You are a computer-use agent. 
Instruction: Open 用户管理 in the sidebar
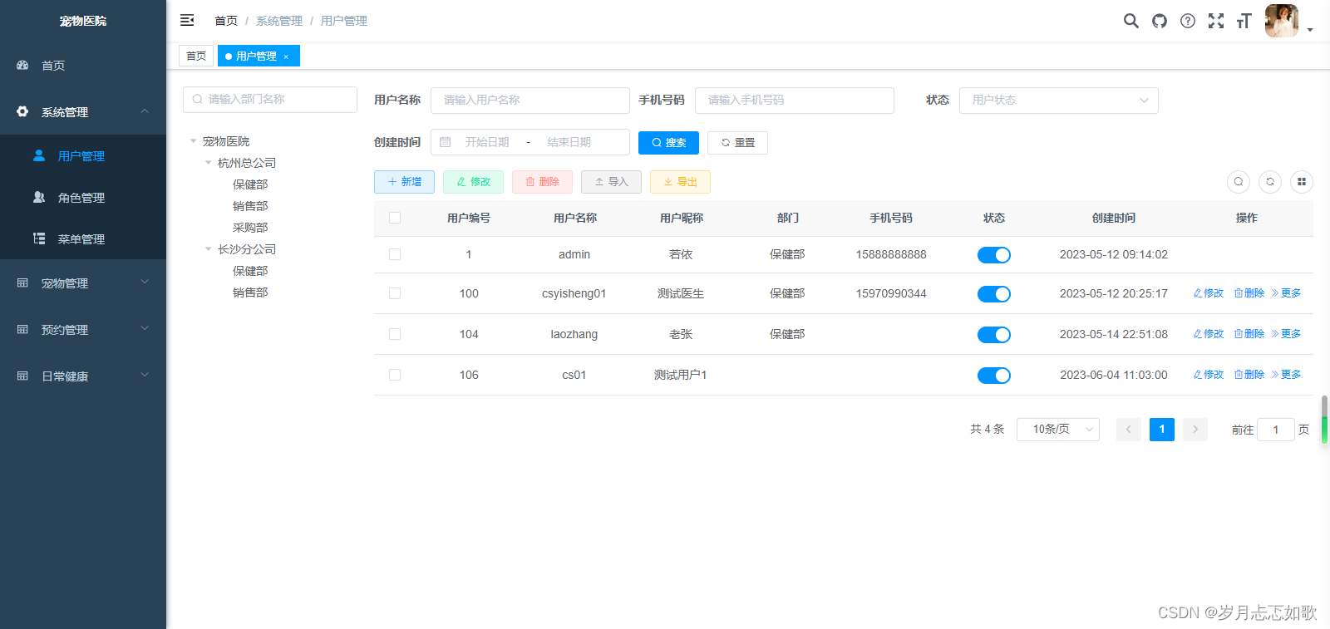click(83, 155)
